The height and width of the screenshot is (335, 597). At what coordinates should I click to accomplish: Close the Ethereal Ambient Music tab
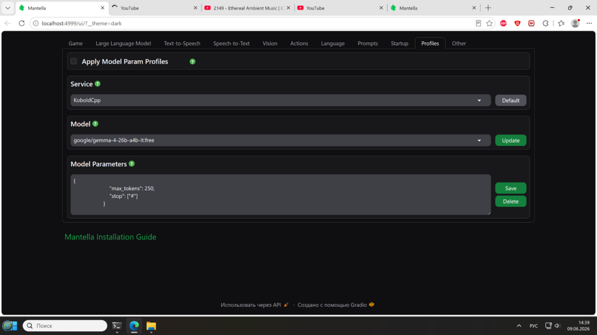[x=288, y=8]
